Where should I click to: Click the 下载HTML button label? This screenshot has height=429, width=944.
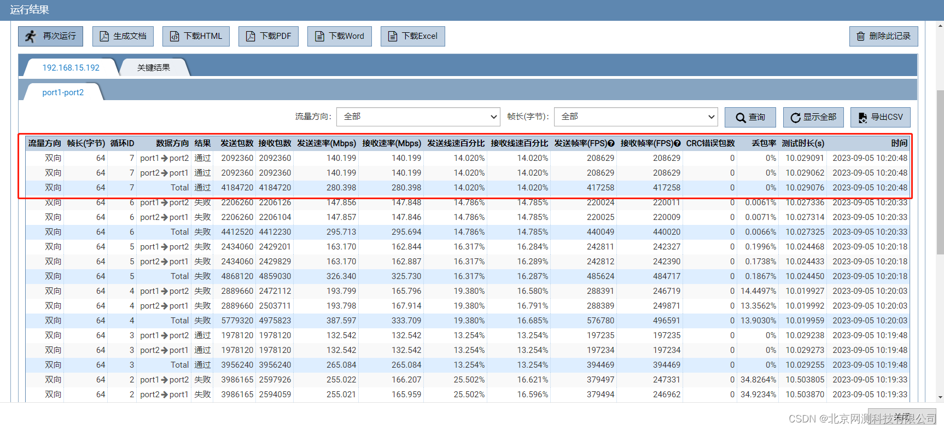203,36
